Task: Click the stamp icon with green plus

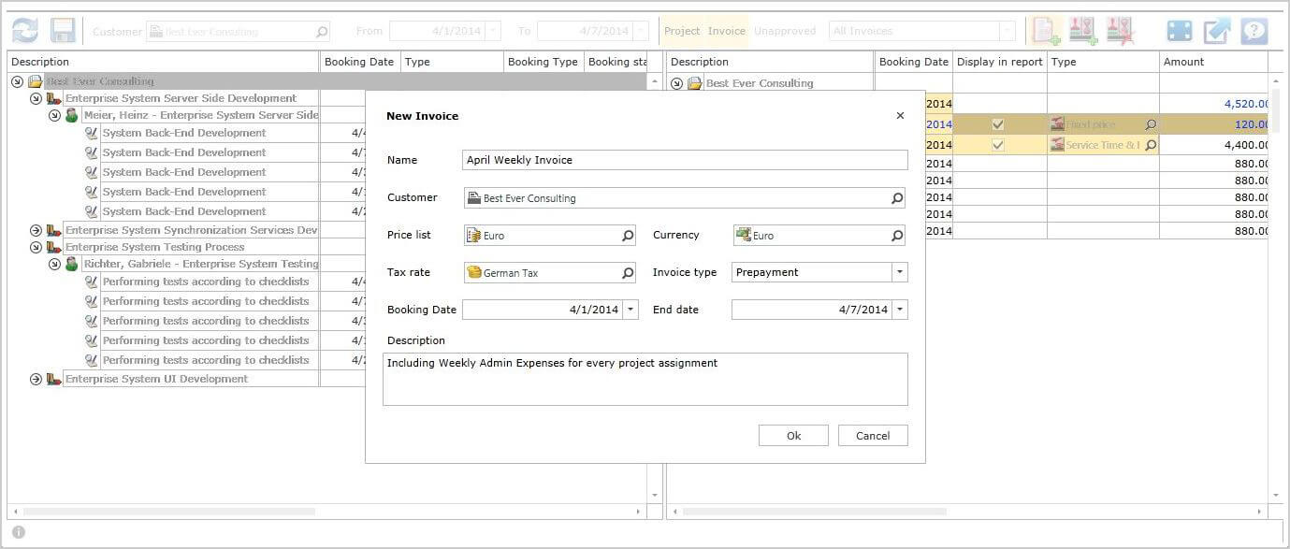Action: 1083,31
